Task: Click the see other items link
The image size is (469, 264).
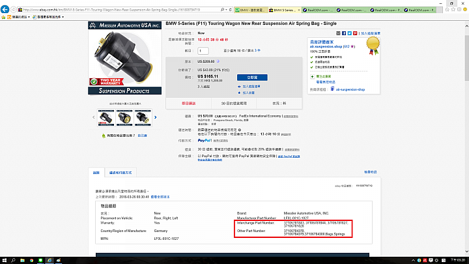Action: (326, 82)
